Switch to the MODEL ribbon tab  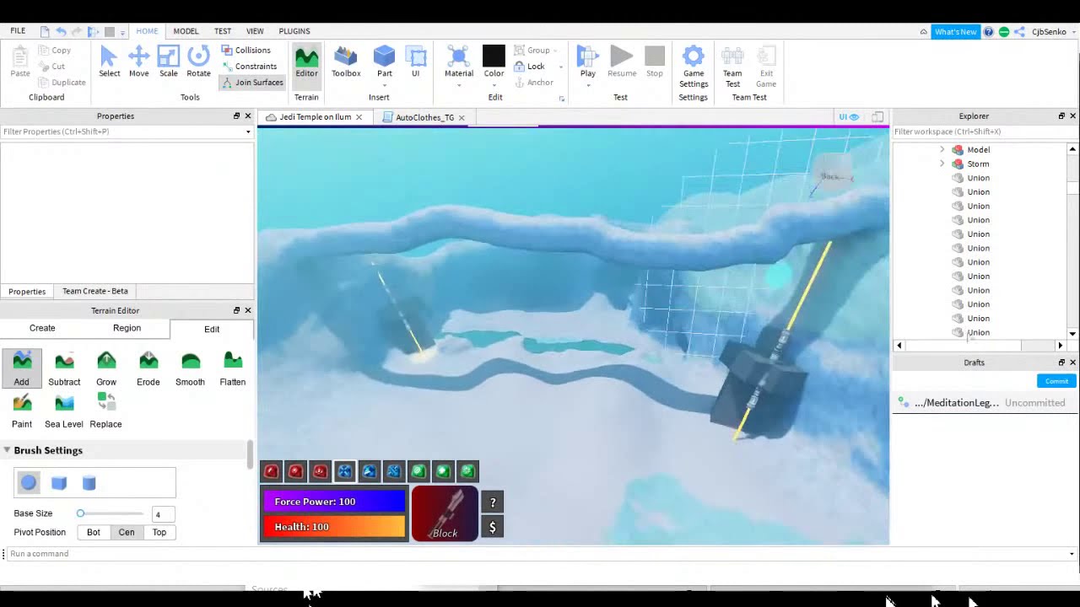coord(186,31)
